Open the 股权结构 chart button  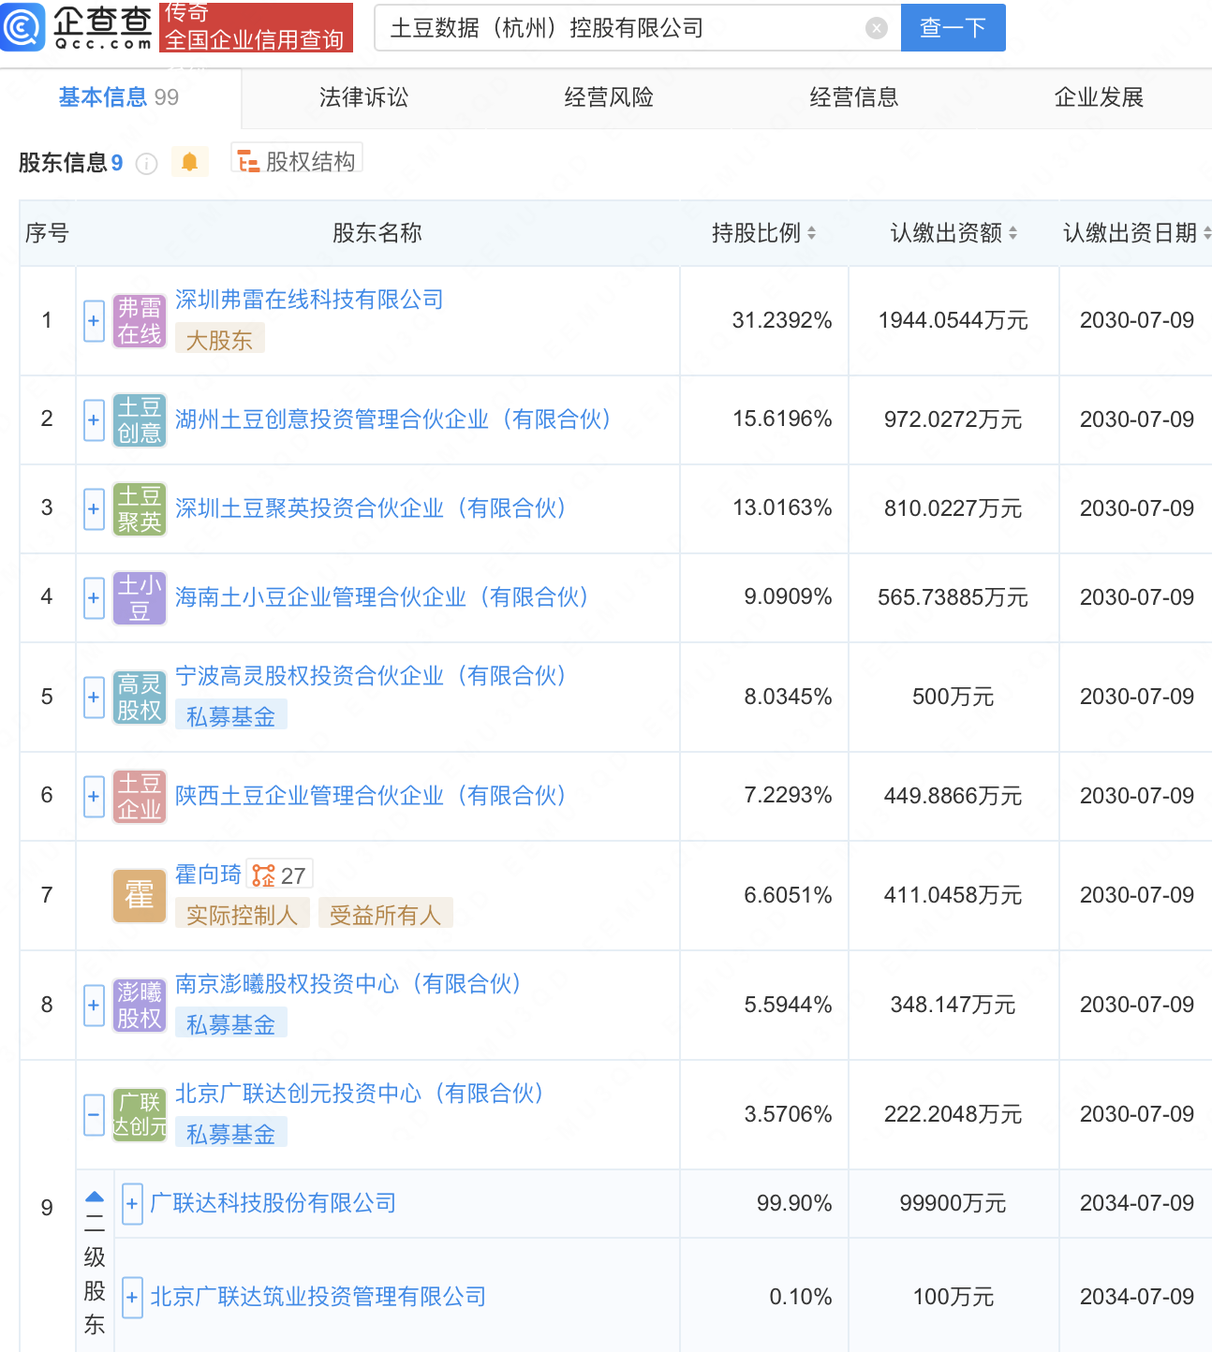pyautogui.click(x=297, y=162)
